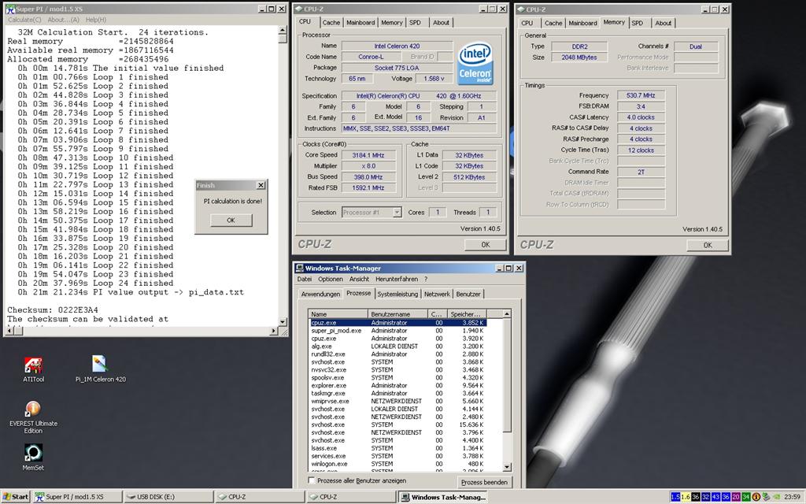Click the dark blue 32 tray sensor icon
Screen dimensions: 806x504
point(706,497)
